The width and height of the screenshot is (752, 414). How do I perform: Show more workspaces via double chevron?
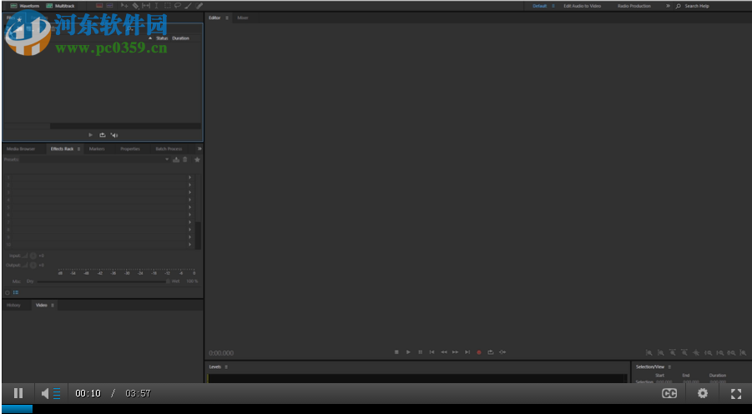pos(668,6)
